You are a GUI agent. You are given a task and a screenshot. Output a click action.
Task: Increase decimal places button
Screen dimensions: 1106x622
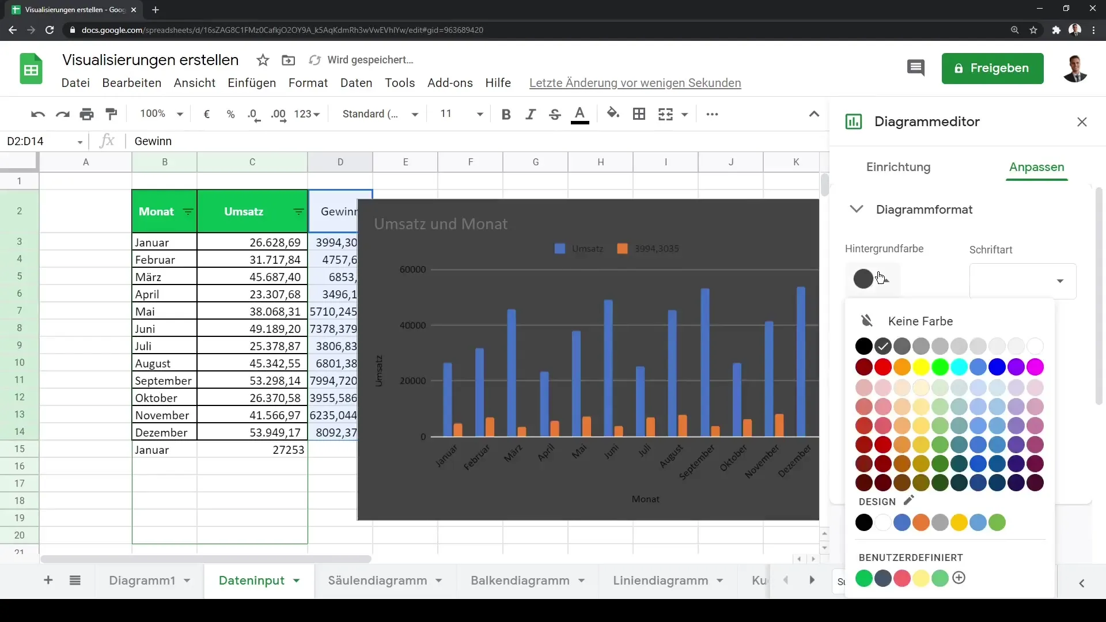279,115
